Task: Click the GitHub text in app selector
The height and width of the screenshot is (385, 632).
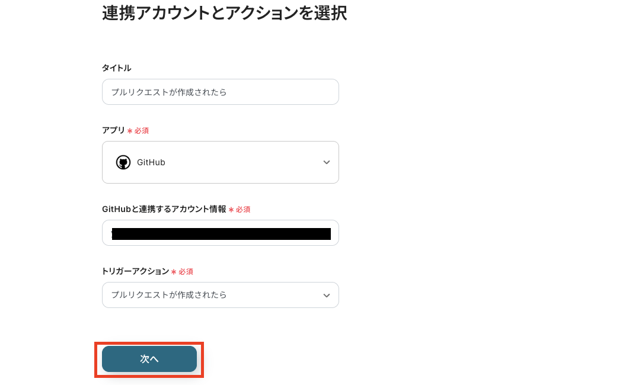Action: 151,162
